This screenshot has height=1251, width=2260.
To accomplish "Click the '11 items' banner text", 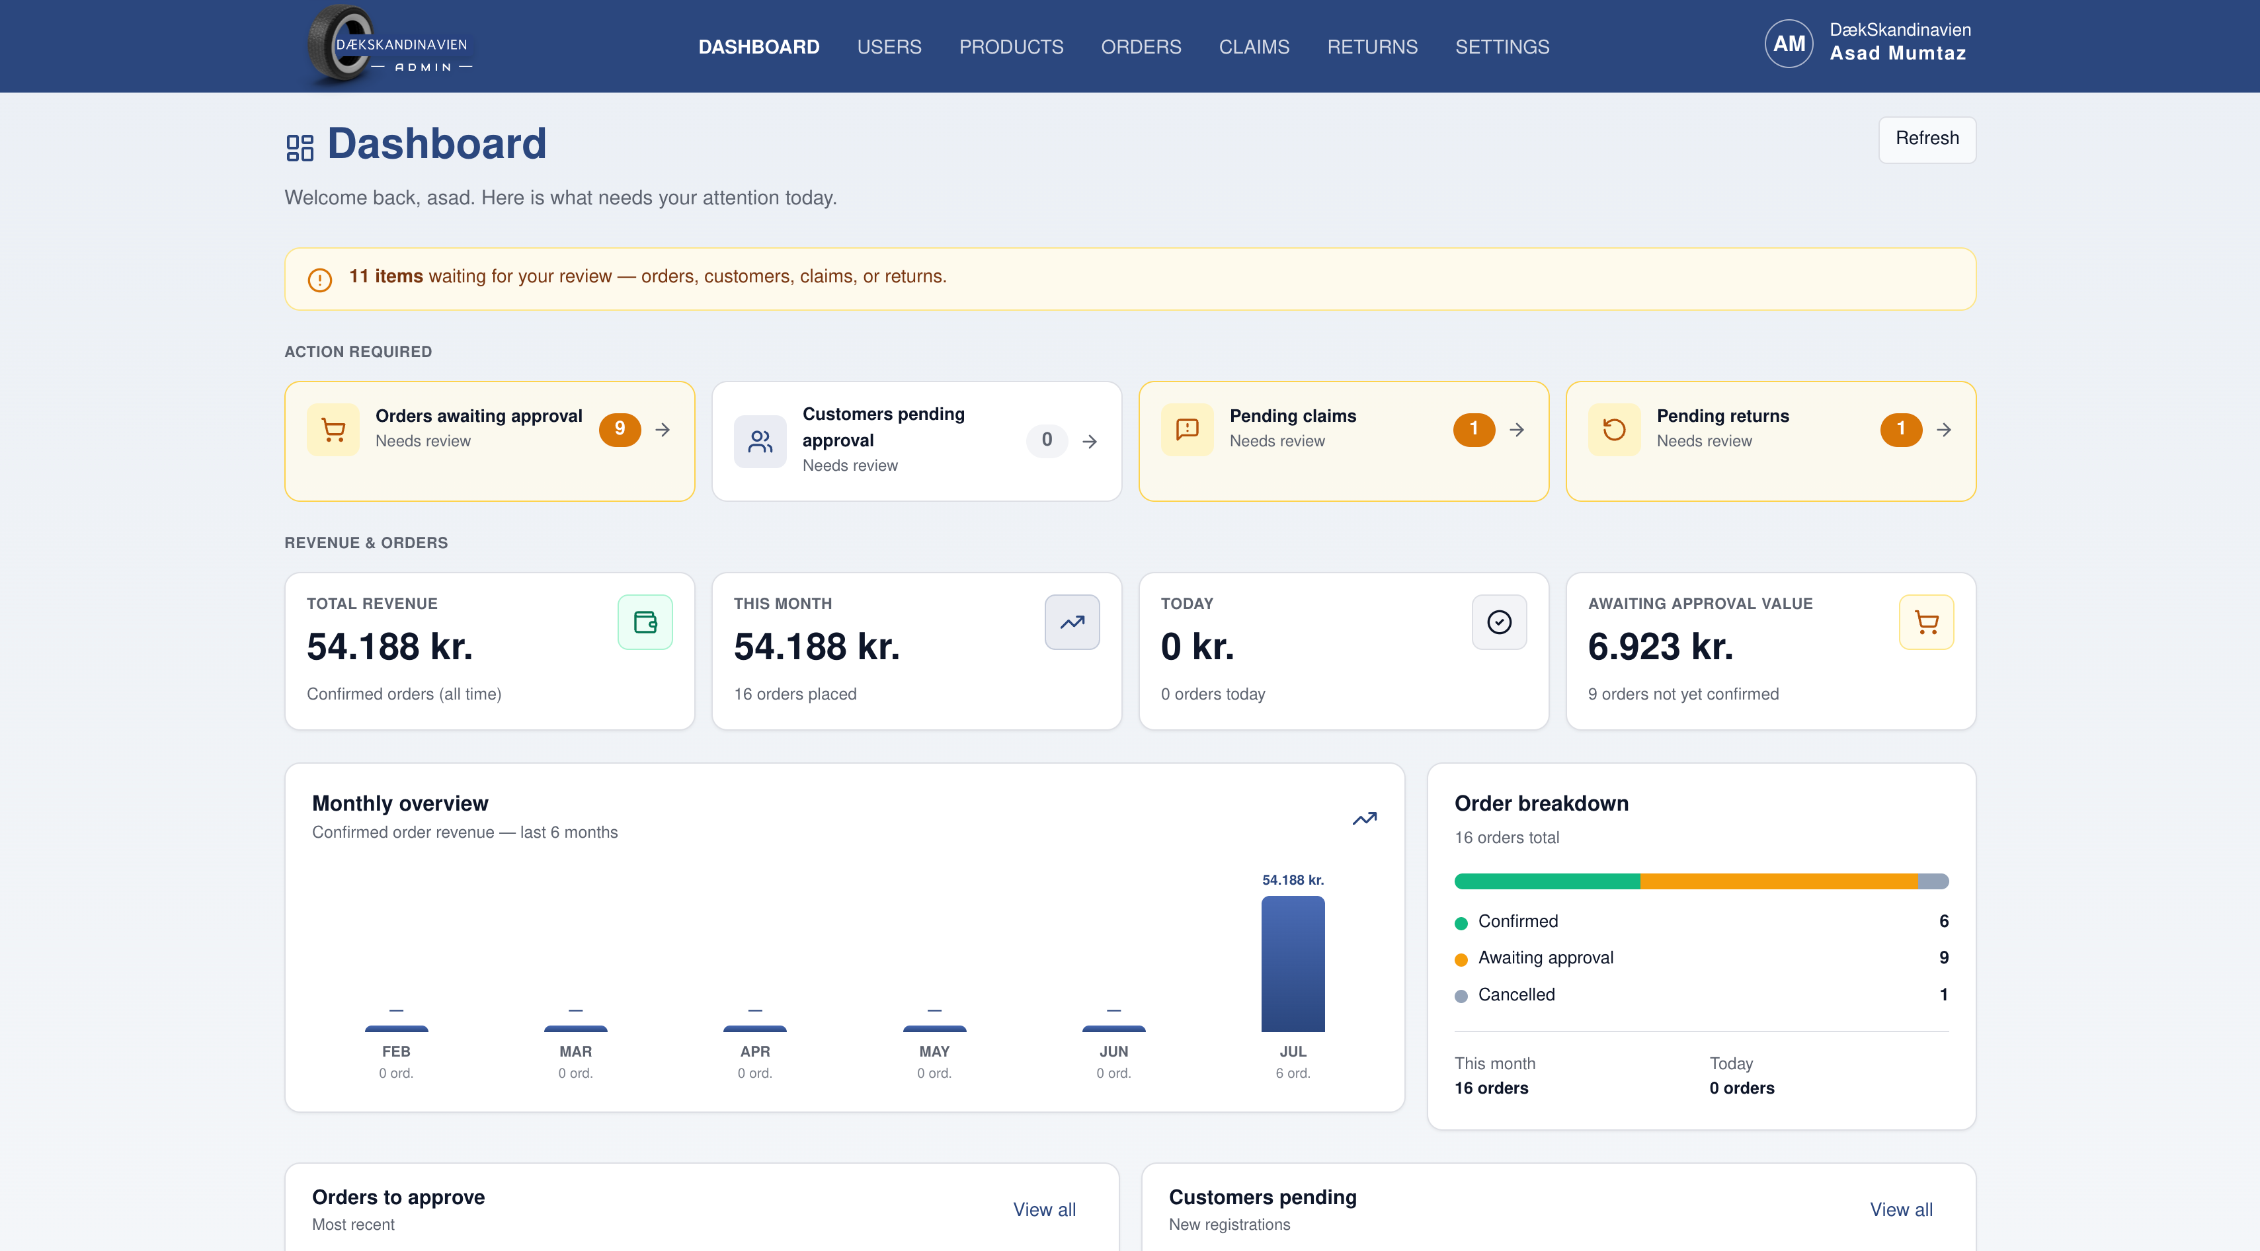I will click(x=386, y=276).
